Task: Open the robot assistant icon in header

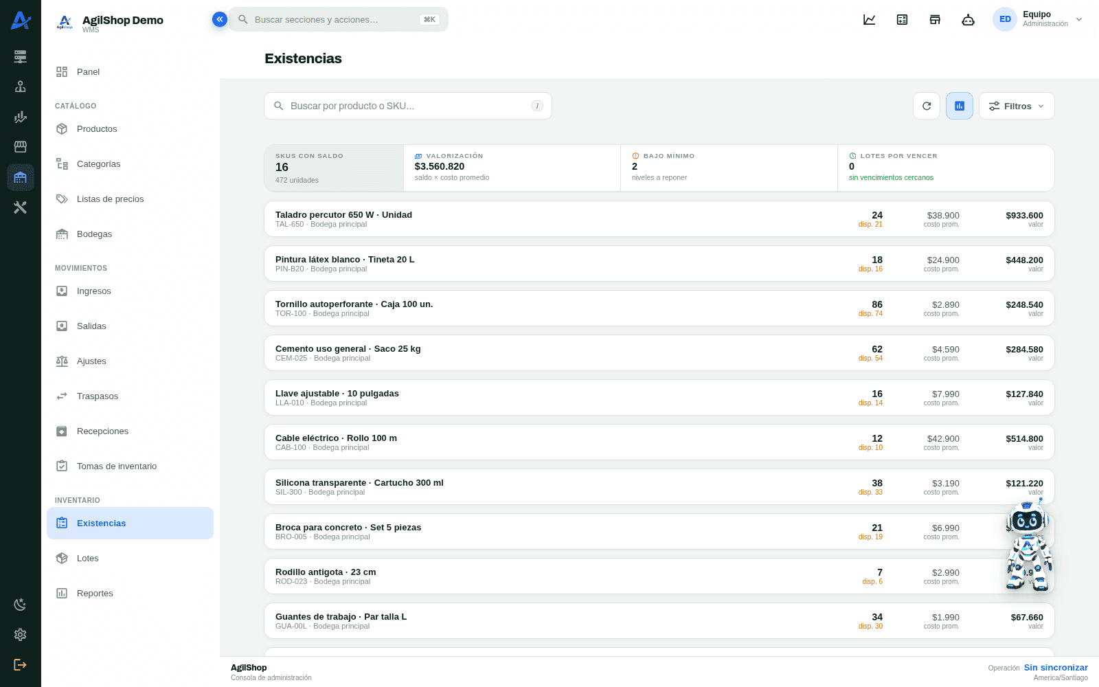Action: pyautogui.click(x=968, y=19)
